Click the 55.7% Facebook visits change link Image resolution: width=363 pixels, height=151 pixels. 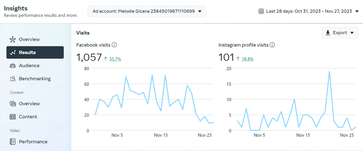[115, 59]
